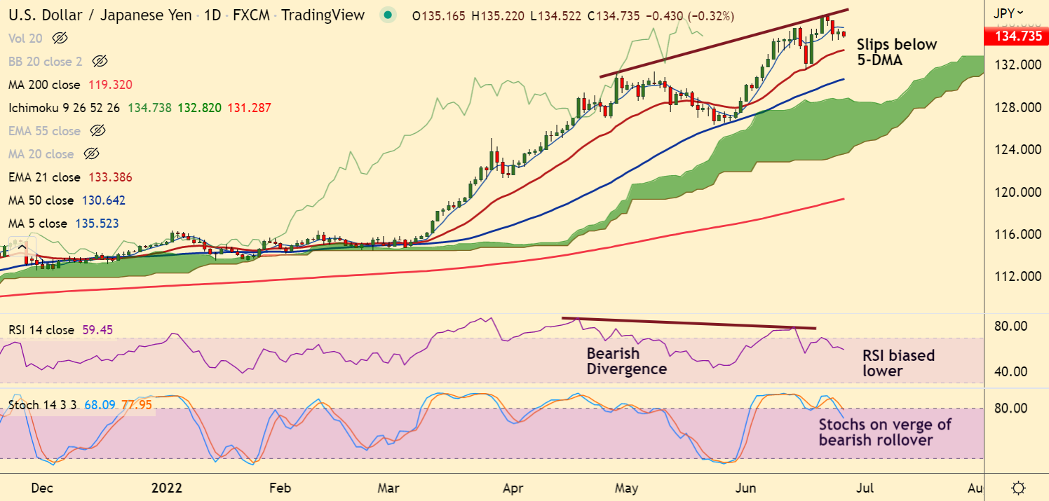Image resolution: width=1049 pixels, height=501 pixels.
Task: Select the Bearish Divergence text annotation
Action: (626, 361)
